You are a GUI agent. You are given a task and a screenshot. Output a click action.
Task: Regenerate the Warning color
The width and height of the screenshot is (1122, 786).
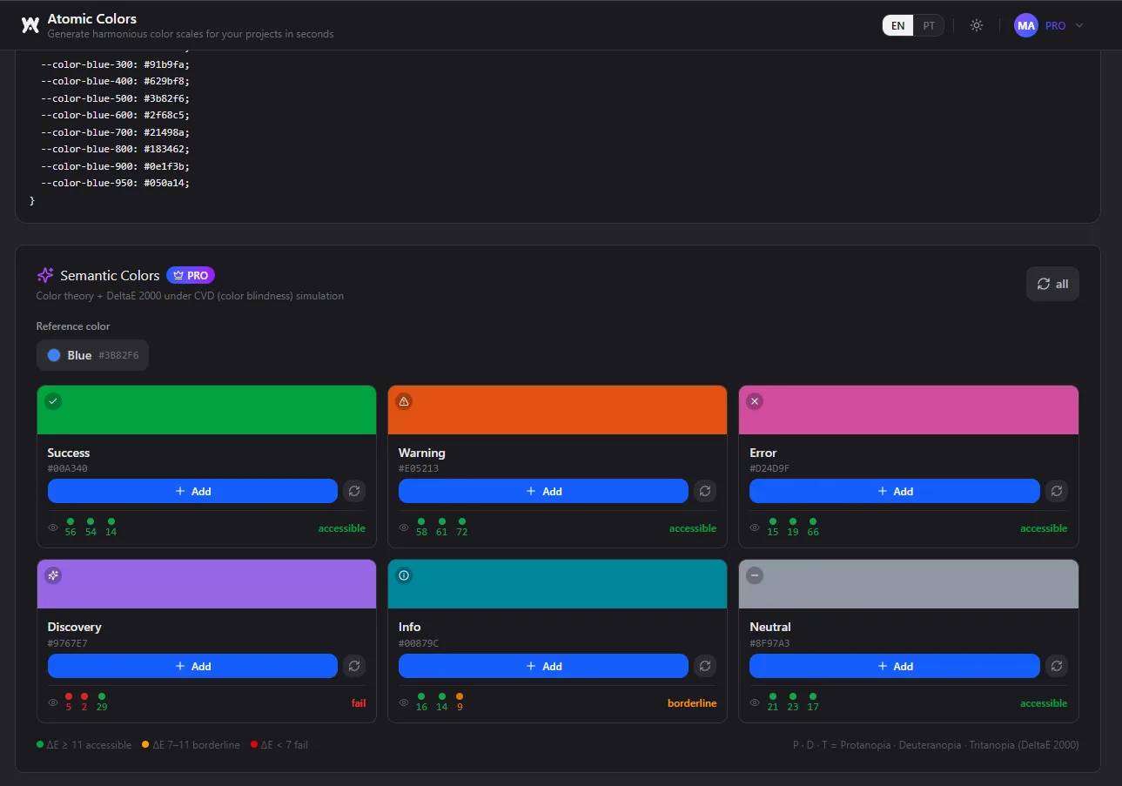705,491
